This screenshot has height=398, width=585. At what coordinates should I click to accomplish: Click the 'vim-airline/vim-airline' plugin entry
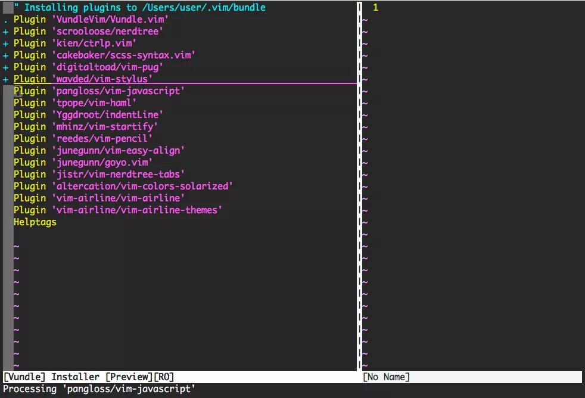pos(99,198)
